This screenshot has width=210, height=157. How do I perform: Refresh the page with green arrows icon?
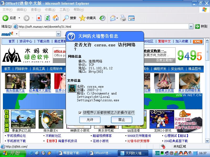47,18
